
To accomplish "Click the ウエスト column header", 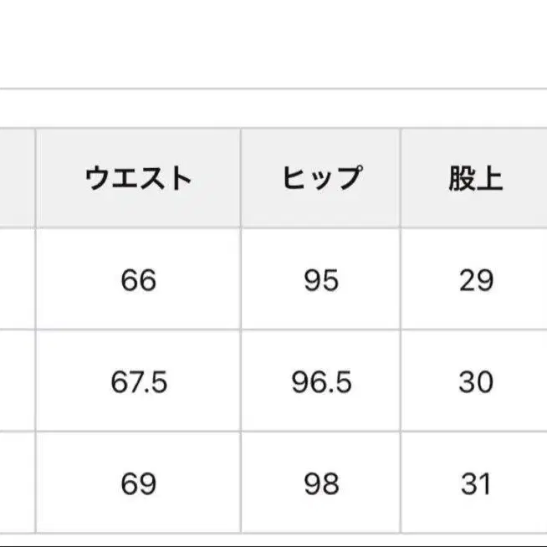I will click(x=138, y=178).
